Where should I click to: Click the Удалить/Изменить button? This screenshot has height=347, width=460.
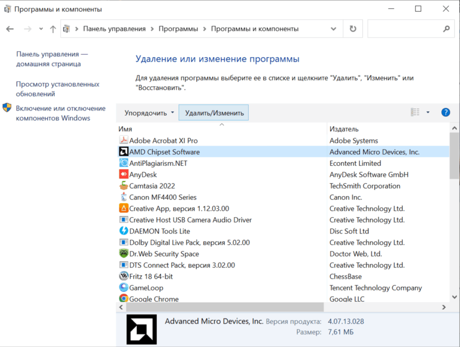213,113
